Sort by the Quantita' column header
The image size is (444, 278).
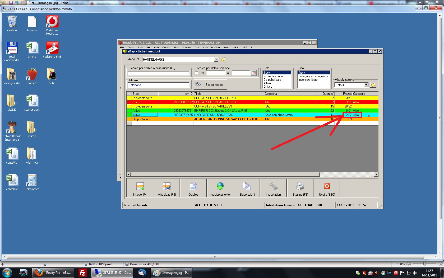(x=326, y=94)
